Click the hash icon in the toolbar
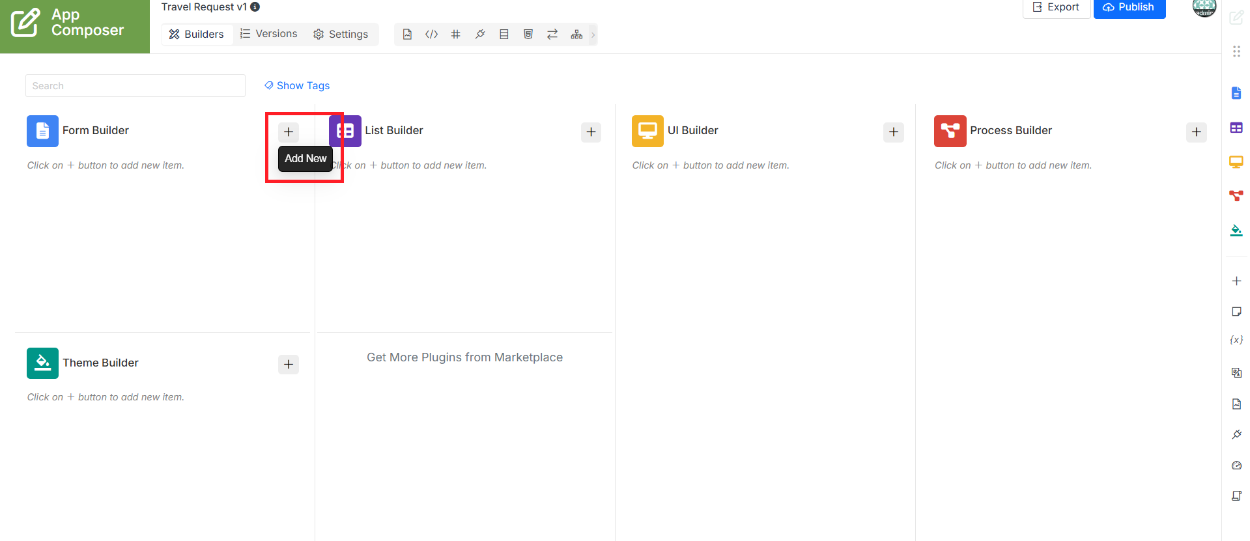The width and height of the screenshot is (1250, 541). point(455,35)
